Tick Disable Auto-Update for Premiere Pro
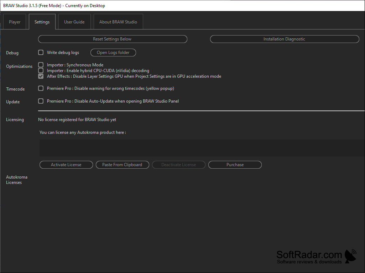The width and height of the screenshot is (365, 273). [41, 101]
